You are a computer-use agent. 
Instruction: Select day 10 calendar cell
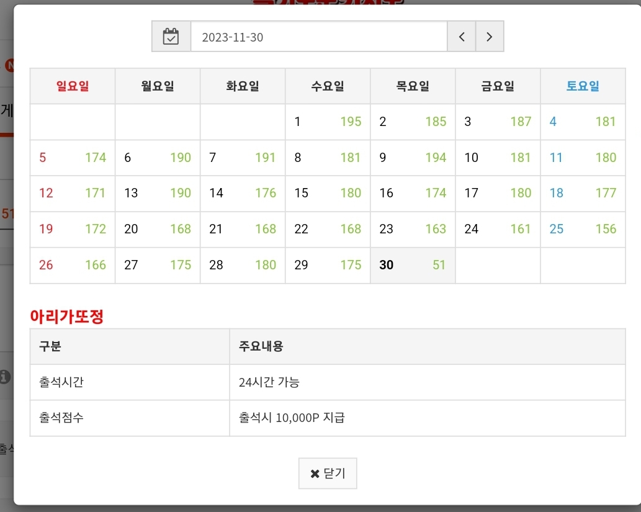[x=498, y=158]
